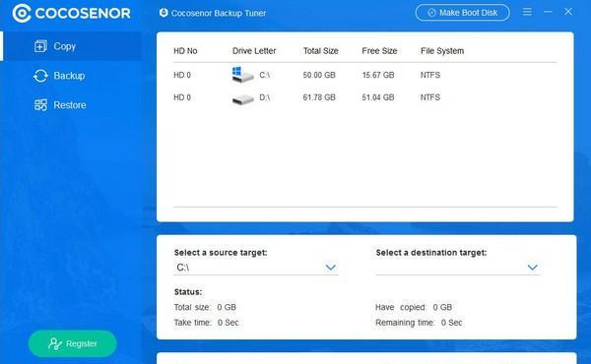
Task: Click the Have copied 0 GB status
Action: click(414, 307)
